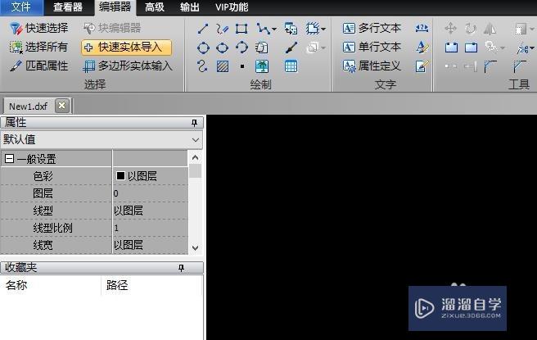Click the 图层 value field showing 0
This screenshot has height=340, width=537.
point(151,193)
